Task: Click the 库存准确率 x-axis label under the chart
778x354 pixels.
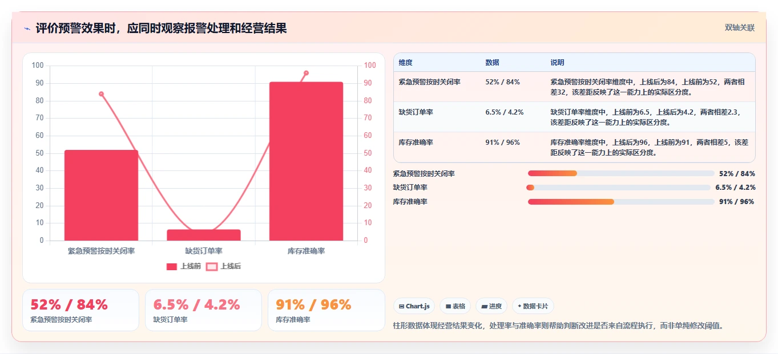Action: tap(307, 251)
